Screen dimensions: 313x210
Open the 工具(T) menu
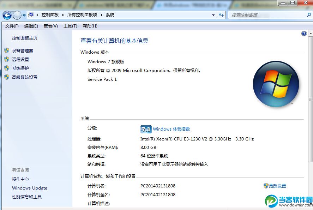click(x=70, y=26)
